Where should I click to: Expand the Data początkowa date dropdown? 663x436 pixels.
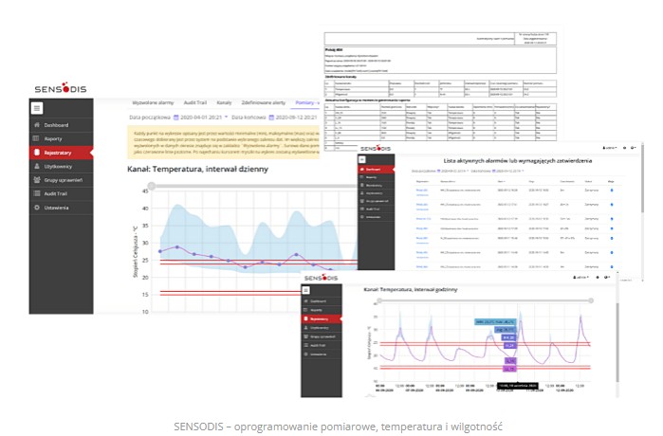[227, 118]
